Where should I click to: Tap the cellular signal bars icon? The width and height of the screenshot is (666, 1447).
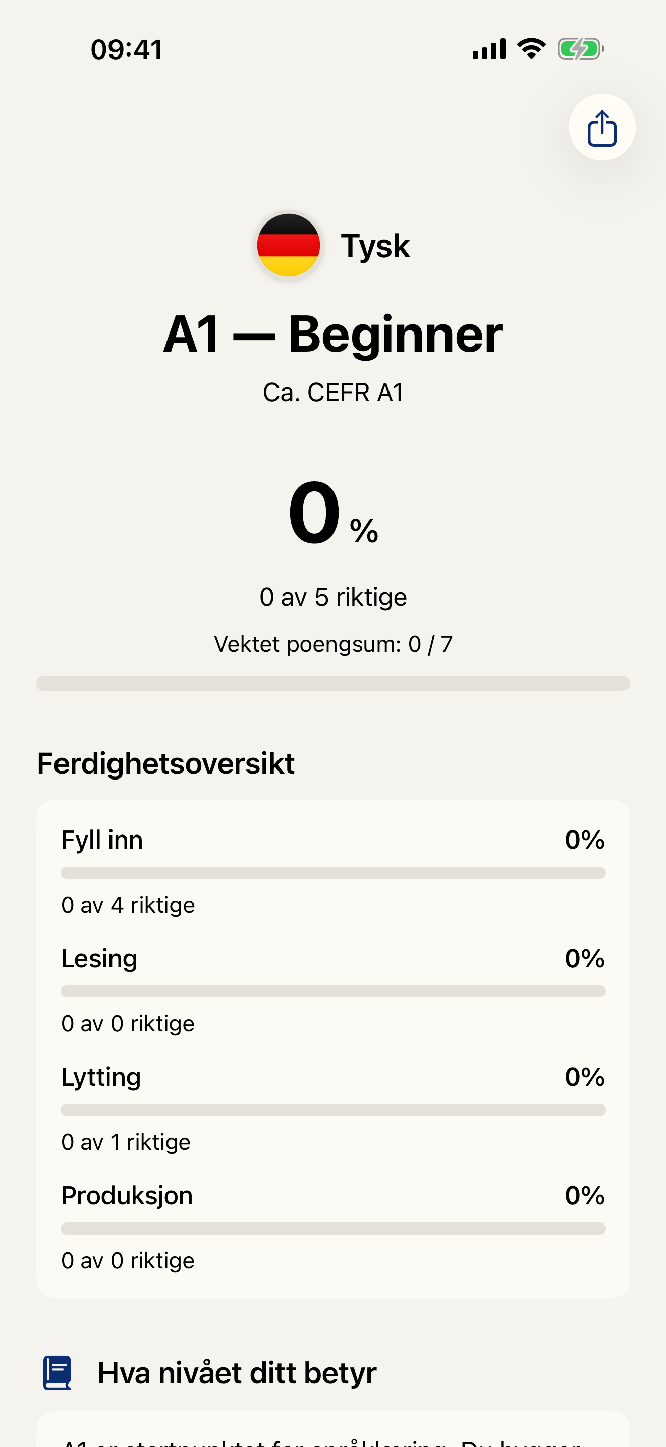(487, 48)
